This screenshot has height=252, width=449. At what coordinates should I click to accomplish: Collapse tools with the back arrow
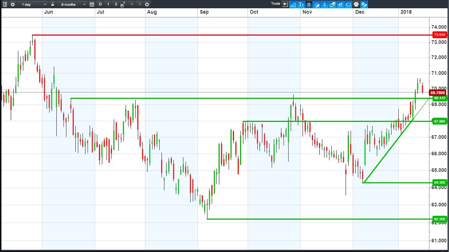[x=285, y=4]
